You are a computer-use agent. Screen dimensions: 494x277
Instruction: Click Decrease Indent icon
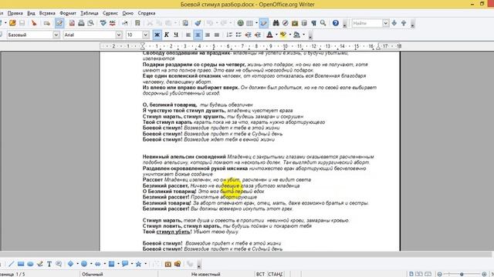248,35
